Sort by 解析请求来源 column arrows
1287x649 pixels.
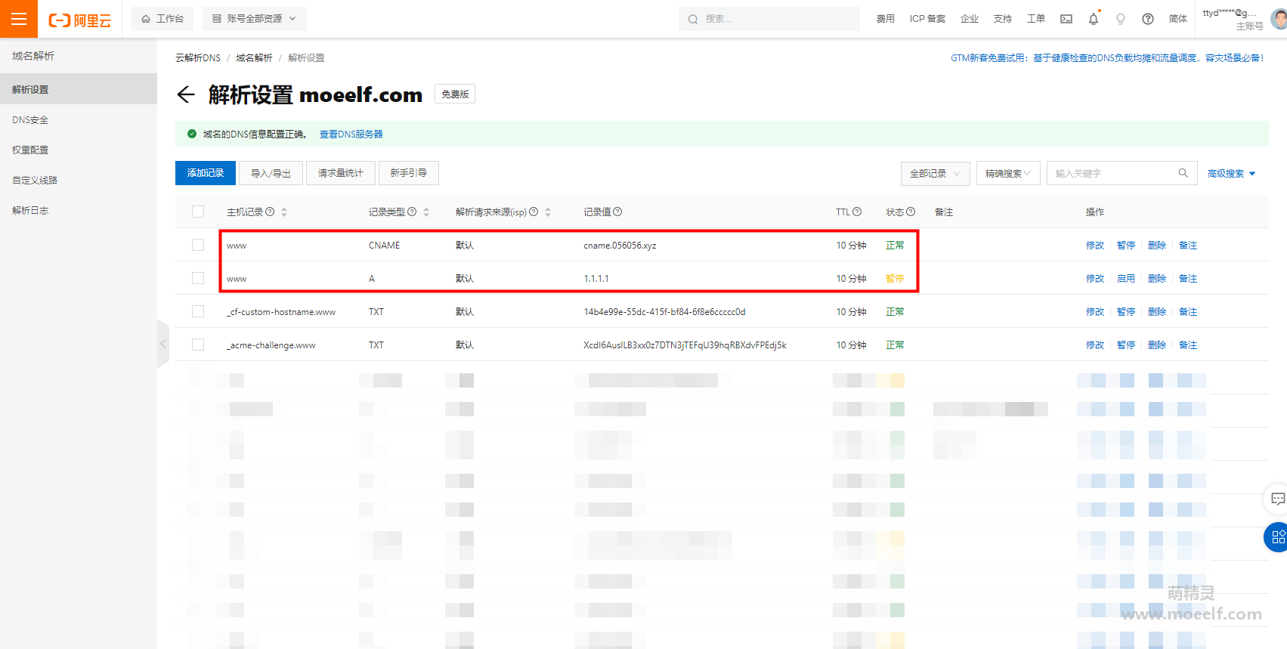click(548, 212)
